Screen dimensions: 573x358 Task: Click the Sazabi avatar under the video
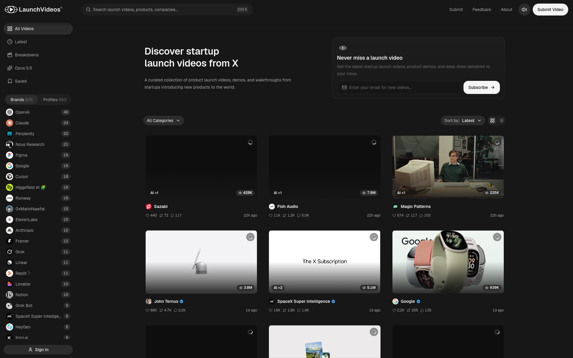pos(149,207)
